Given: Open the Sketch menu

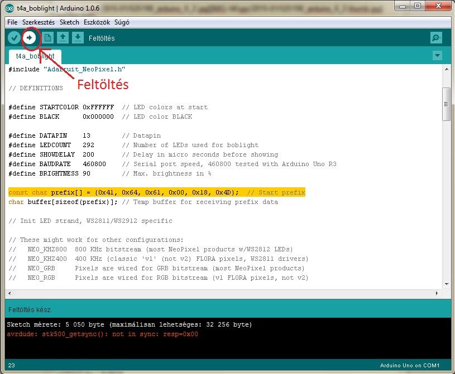Looking at the screenshot, I should click(69, 22).
